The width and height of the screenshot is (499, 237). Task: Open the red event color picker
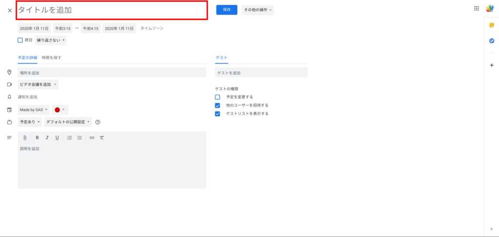click(60, 110)
